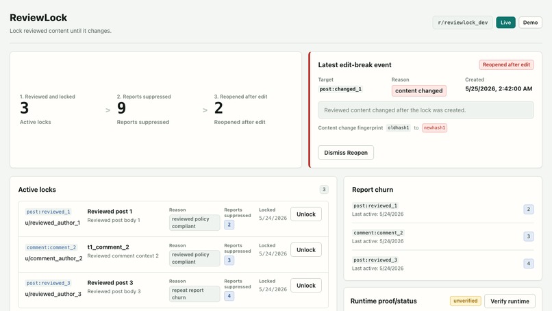Click author u/comment_author_2

(x=53, y=258)
